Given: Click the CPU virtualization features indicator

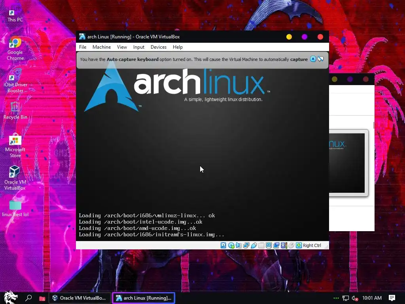Looking at the screenshot, I should coord(284,245).
